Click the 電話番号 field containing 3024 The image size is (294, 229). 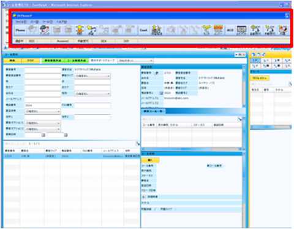pos(43,105)
